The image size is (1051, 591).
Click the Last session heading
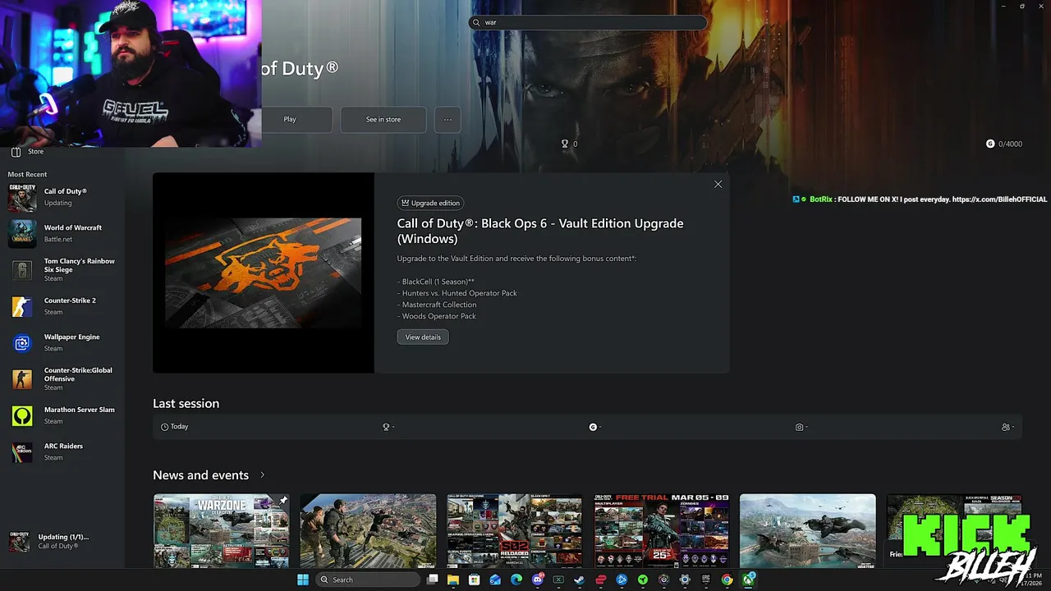(186, 403)
